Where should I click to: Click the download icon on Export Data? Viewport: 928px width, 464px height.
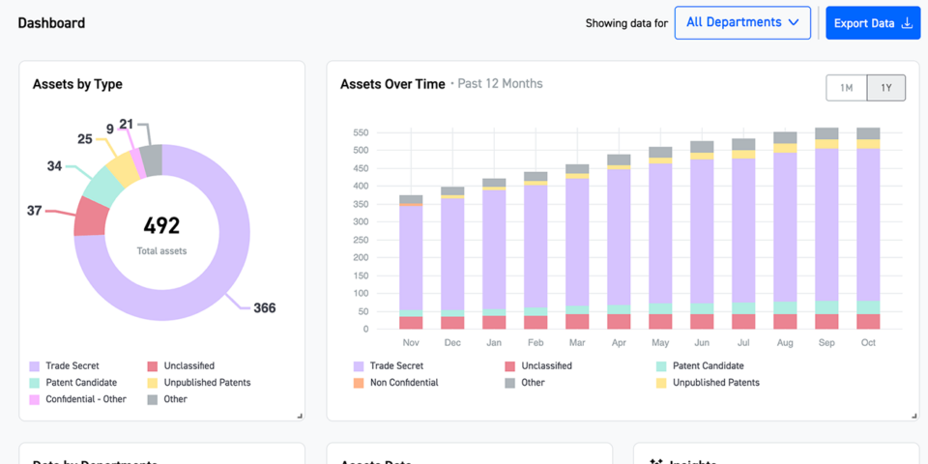pos(907,23)
